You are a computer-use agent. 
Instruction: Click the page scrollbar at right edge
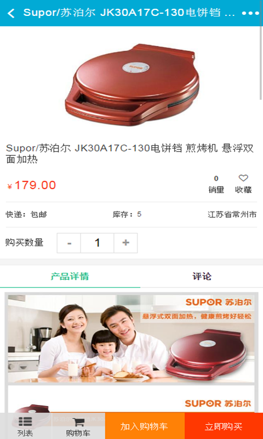261,63
